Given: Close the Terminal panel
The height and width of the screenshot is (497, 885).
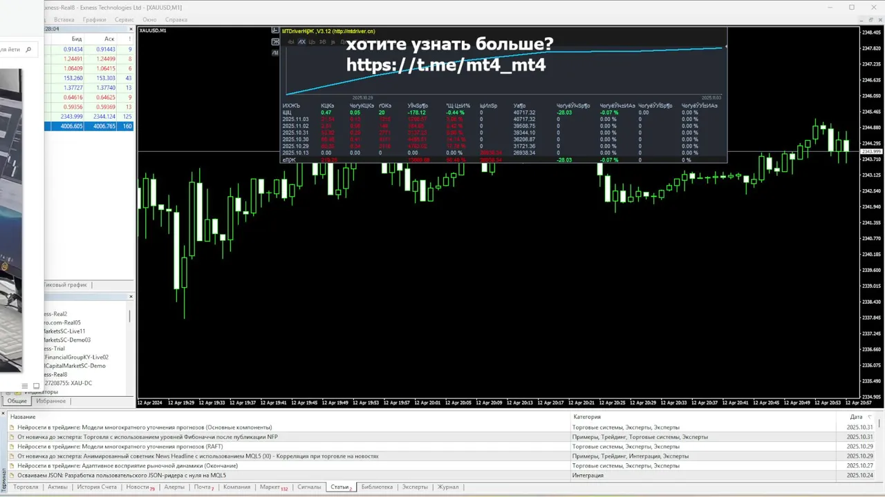Looking at the screenshot, I should click(x=3, y=414).
